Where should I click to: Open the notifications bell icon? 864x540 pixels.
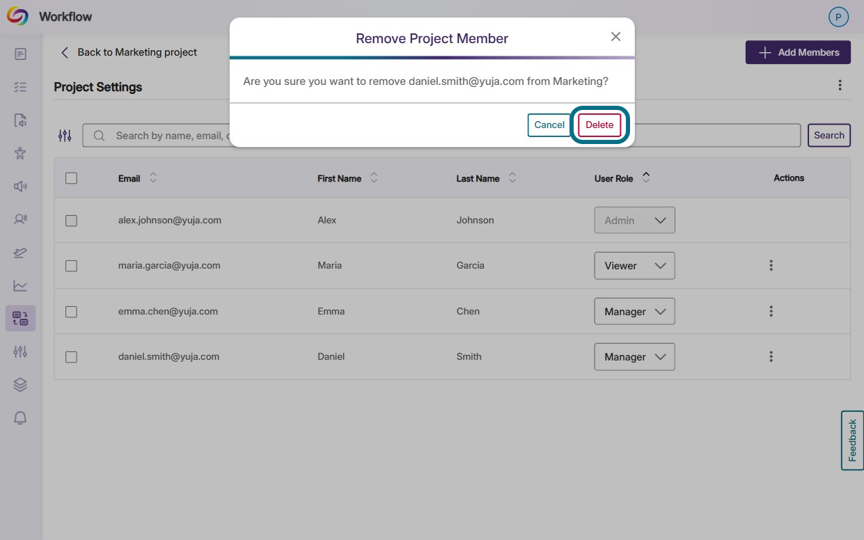pyautogui.click(x=20, y=418)
